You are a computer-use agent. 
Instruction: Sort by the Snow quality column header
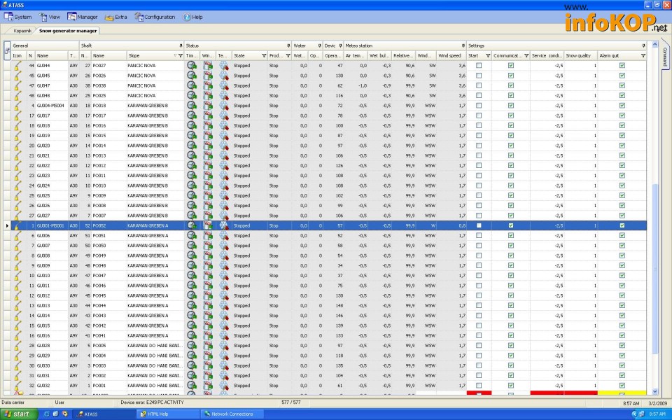(x=580, y=56)
